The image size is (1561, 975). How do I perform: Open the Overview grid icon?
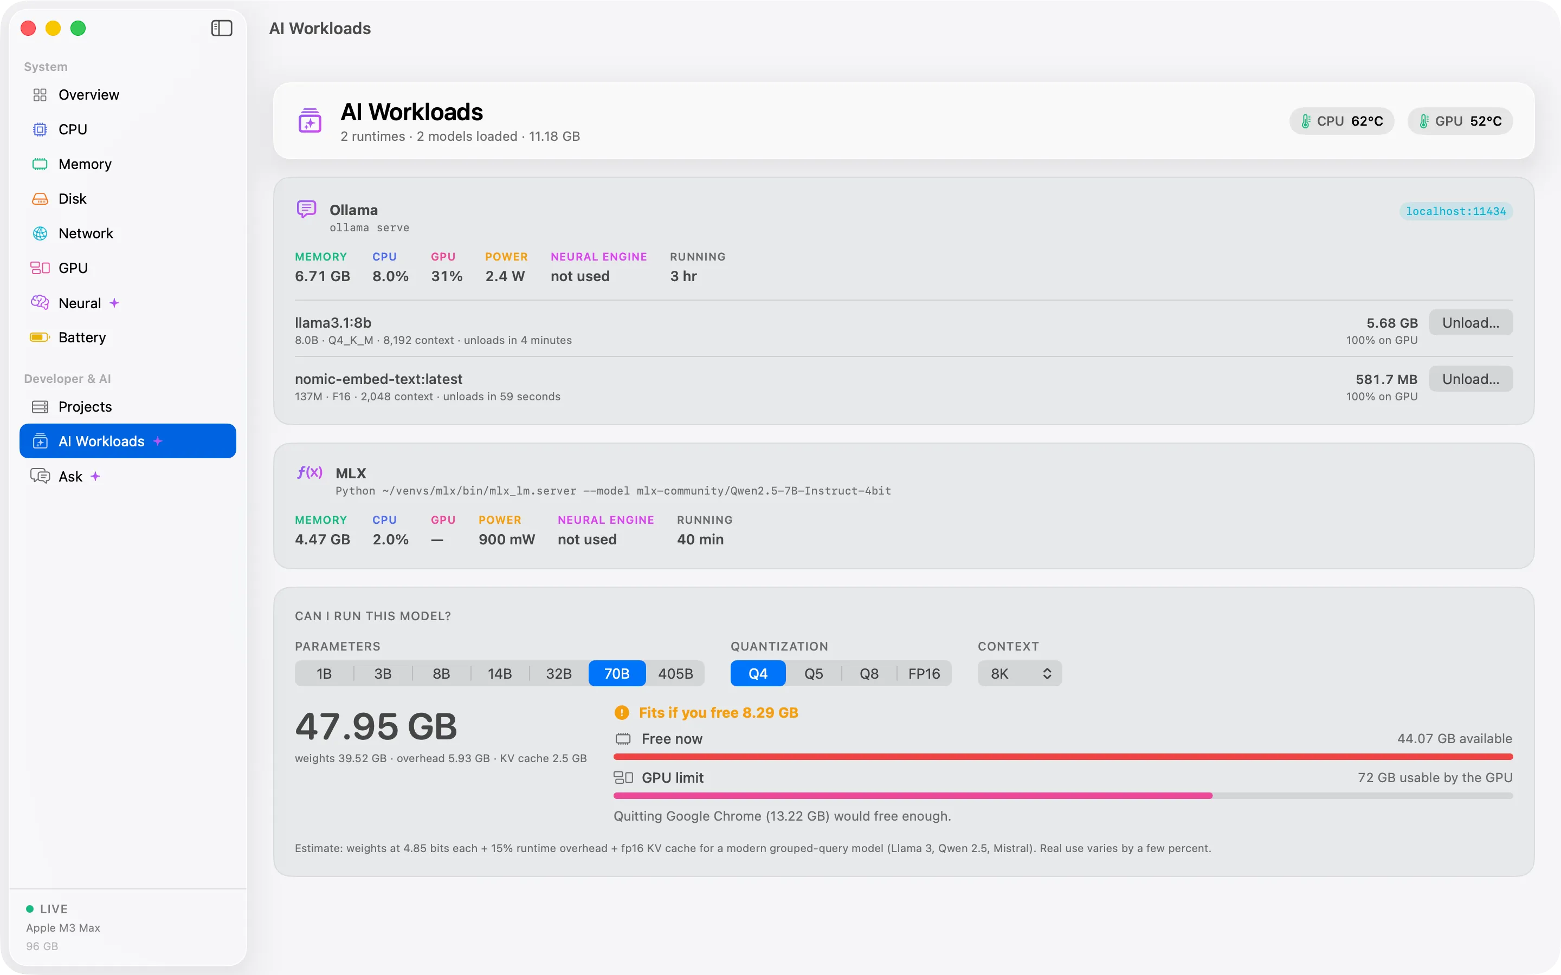click(x=40, y=95)
